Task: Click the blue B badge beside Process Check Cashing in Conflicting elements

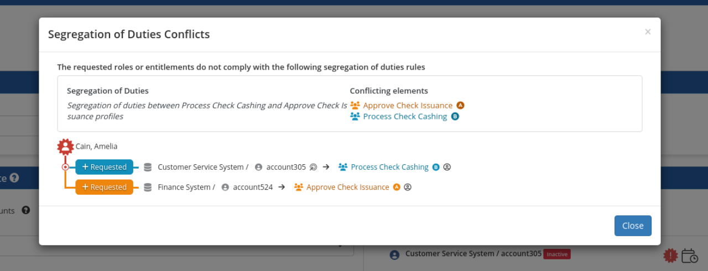Action: pos(455,117)
